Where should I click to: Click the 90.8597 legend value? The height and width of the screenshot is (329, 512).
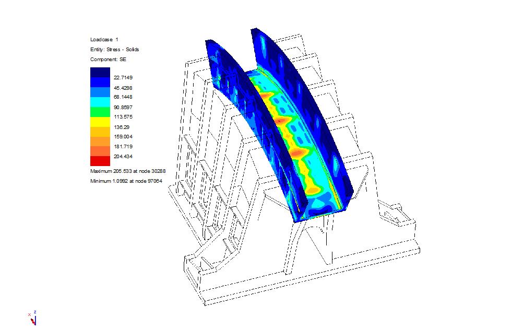[x=123, y=107]
